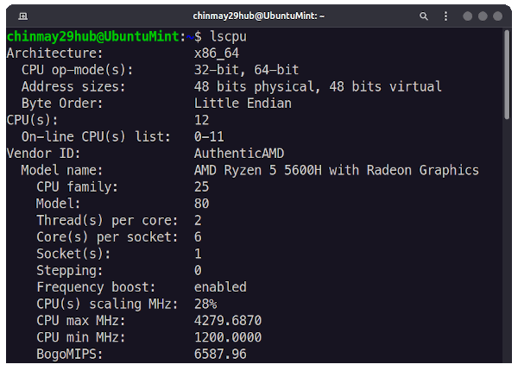Click the AuthenticAMD vendor value
Image resolution: width=518 pixels, height=377 pixels.
pyautogui.click(x=239, y=154)
